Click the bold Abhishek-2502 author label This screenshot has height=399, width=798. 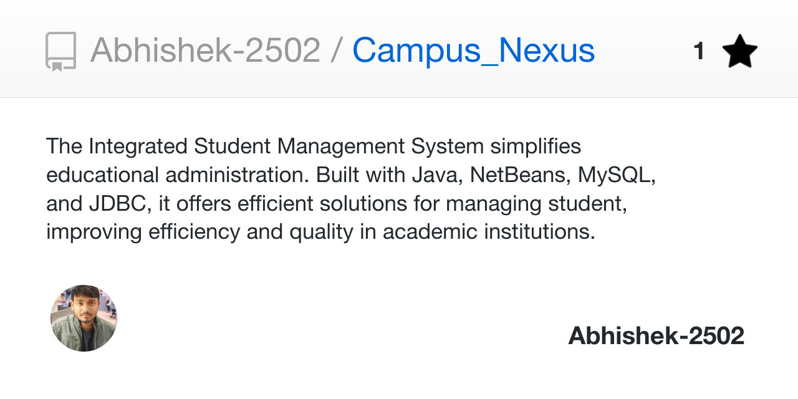pos(656,335)
